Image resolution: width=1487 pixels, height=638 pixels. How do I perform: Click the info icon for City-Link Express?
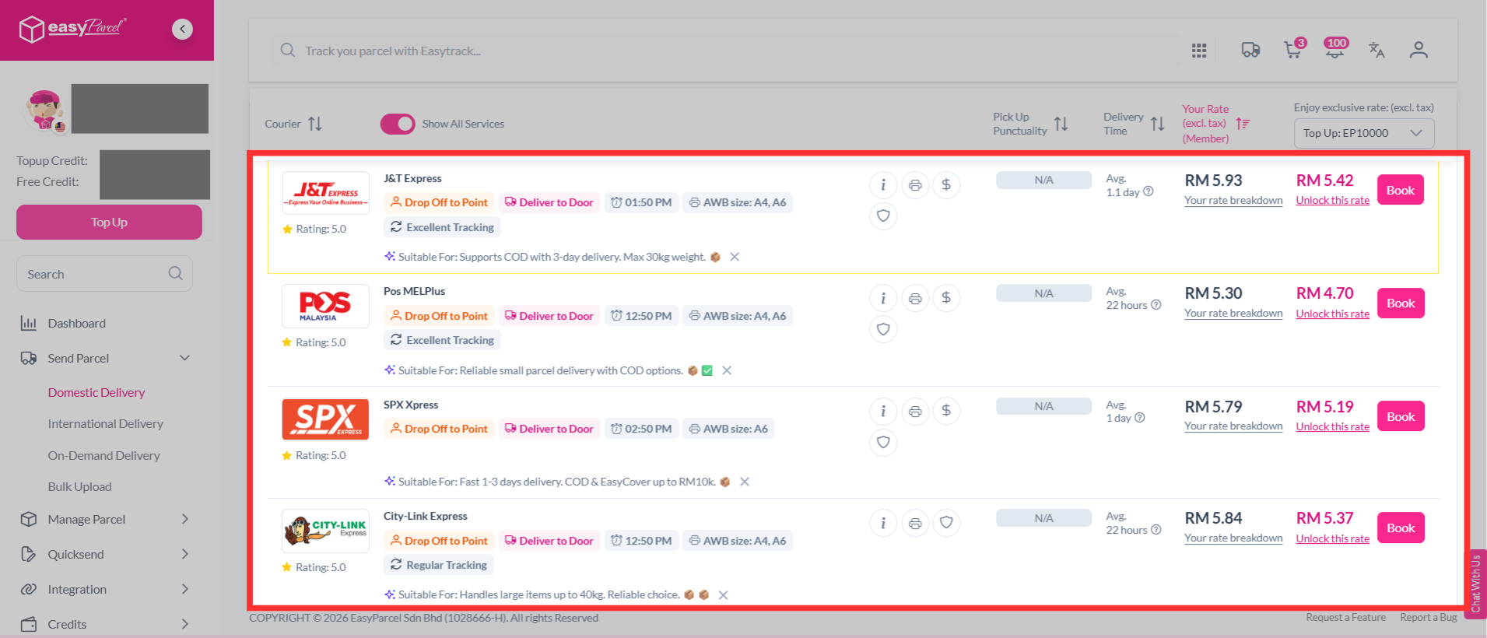(x=883, y=523)
